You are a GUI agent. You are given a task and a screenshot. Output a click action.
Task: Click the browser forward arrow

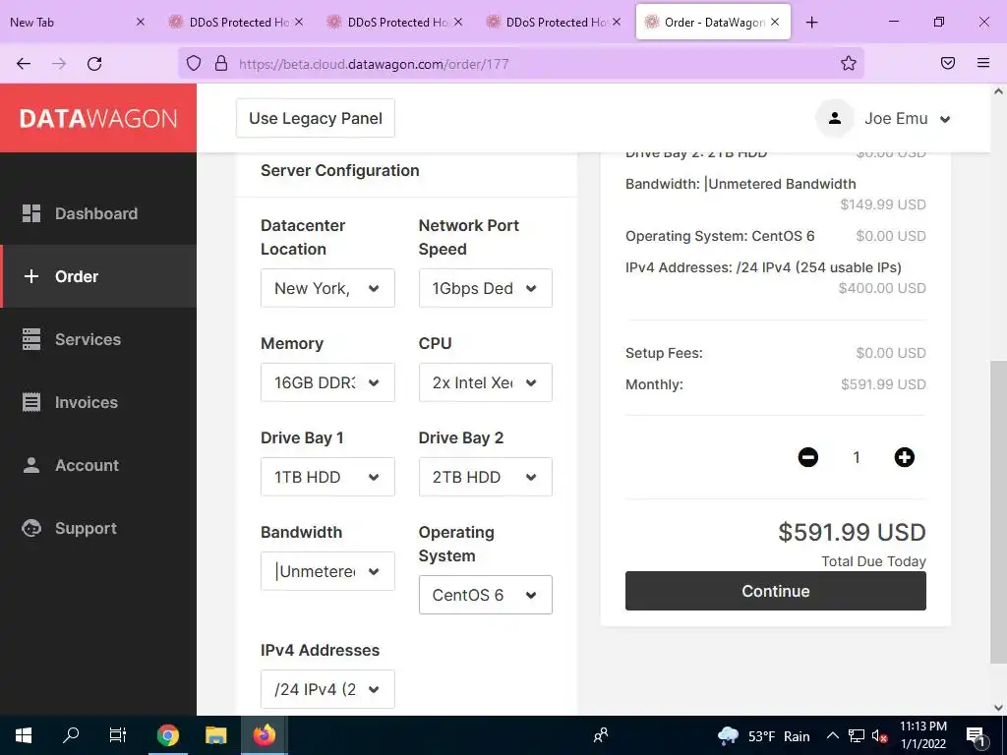(x=59, y=64)
